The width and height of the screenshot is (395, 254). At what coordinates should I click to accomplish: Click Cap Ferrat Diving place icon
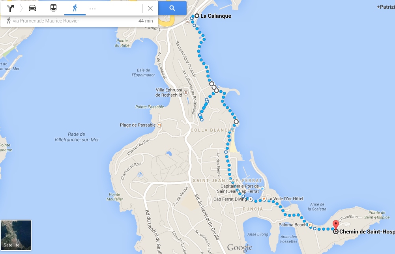tap(251, 199)
